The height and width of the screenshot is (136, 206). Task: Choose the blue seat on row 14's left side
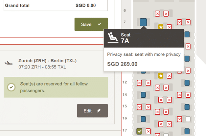tap(143, 95)
